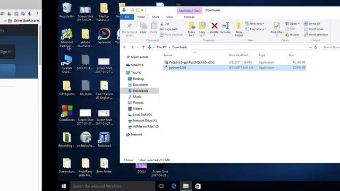This screenshot has width=340, height=191.
Task: Click the Windows Start button
Action: point(64,186)
